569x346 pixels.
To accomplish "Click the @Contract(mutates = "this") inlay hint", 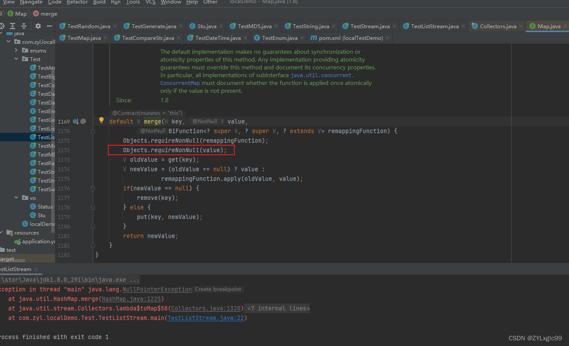I will coord(147,113).
